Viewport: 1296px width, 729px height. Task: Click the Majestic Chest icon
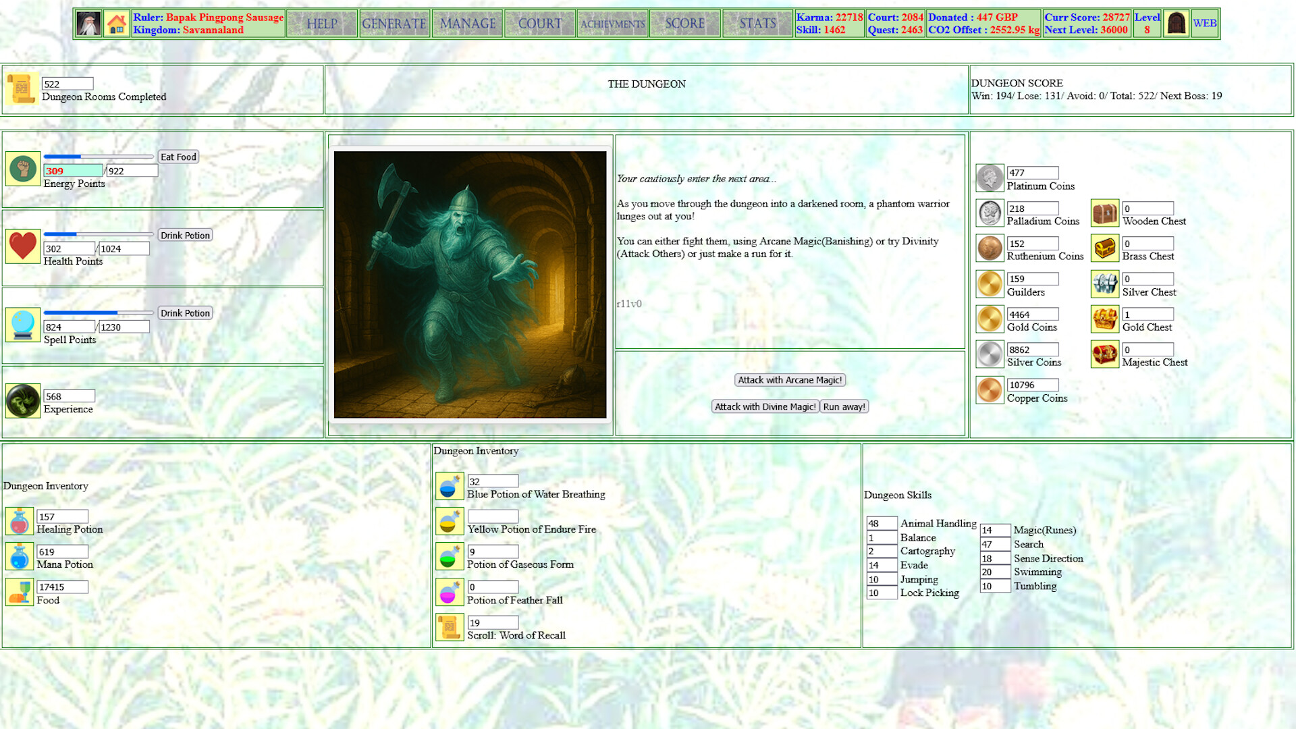point(1105,354)
